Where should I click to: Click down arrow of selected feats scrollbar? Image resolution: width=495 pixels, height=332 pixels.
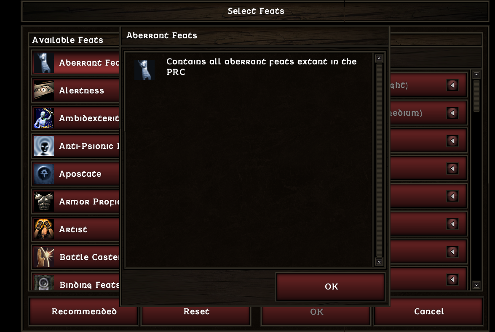(476, 285)
